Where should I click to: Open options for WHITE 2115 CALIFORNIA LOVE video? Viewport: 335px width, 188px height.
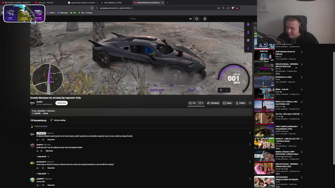[302, 102]
